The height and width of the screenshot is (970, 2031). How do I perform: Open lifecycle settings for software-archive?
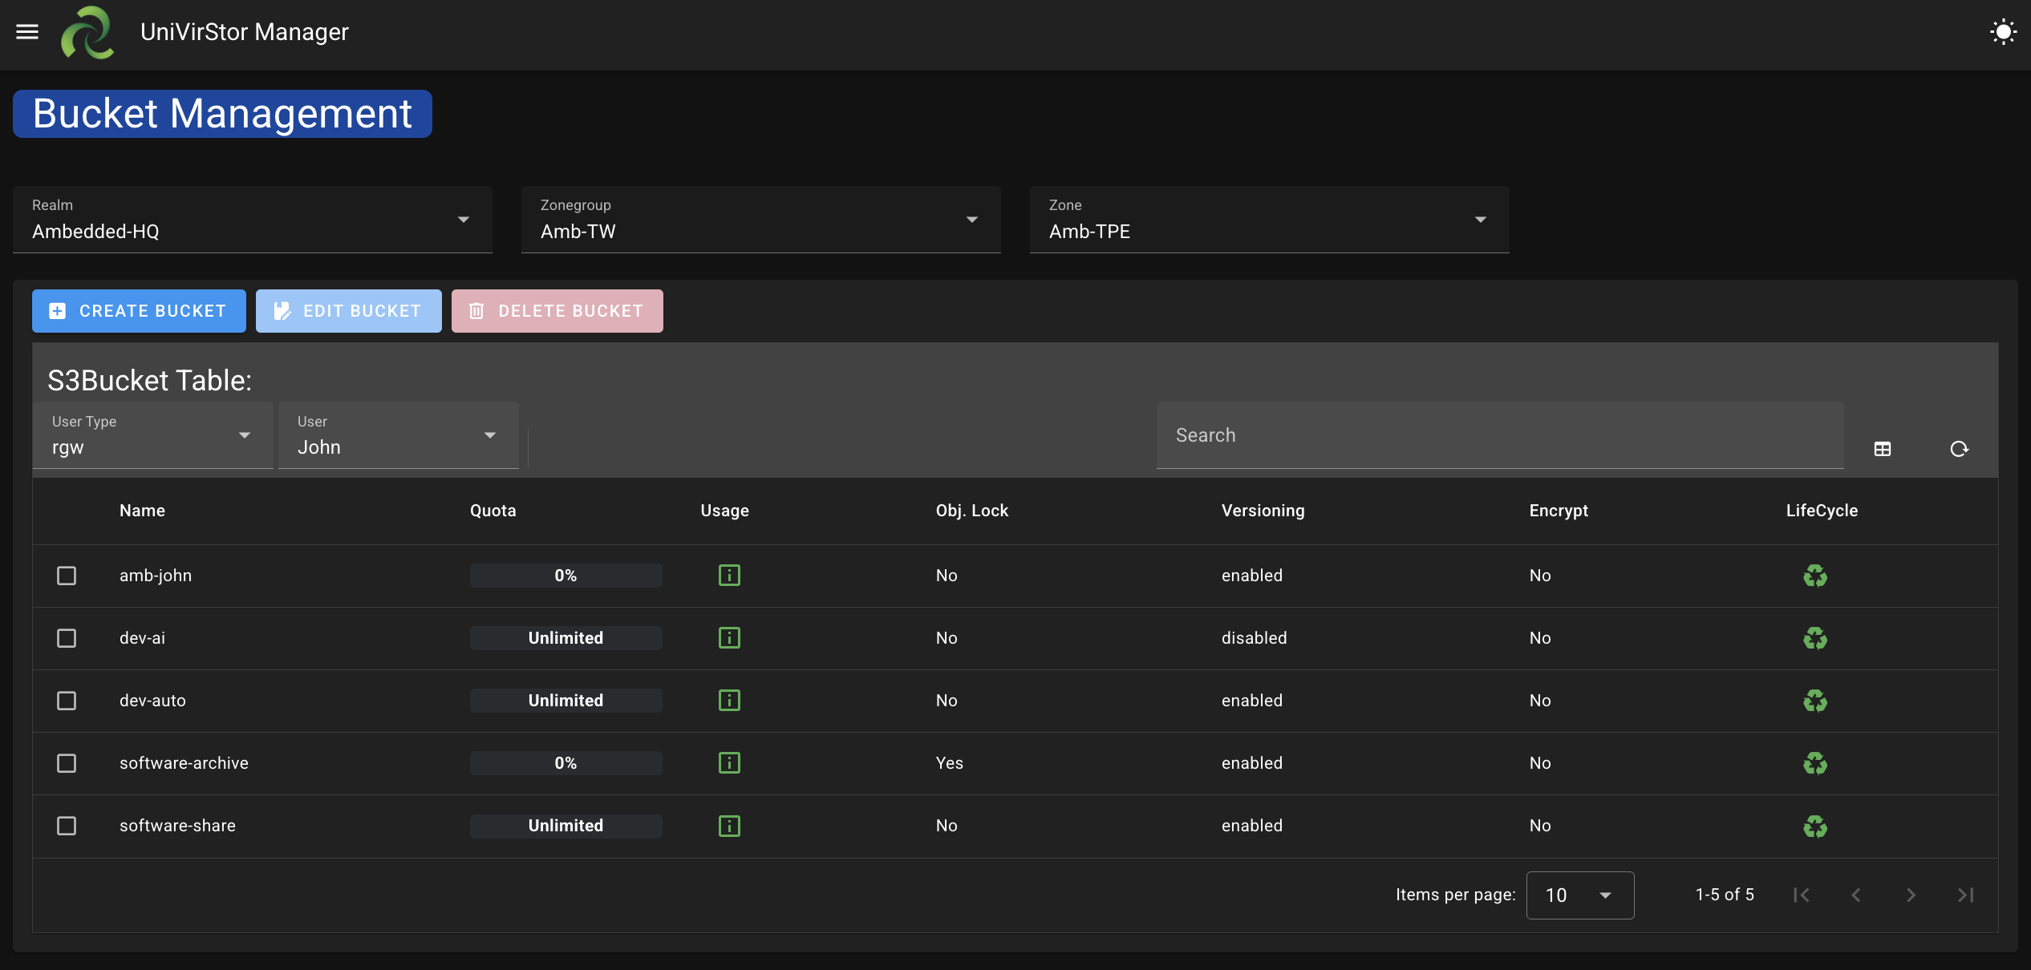(1815, 763)
